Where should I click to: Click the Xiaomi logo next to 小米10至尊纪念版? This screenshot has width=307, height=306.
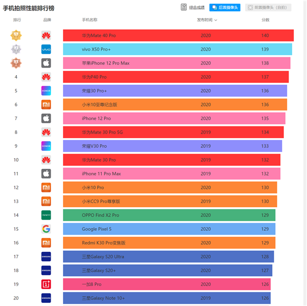point(46,104)
